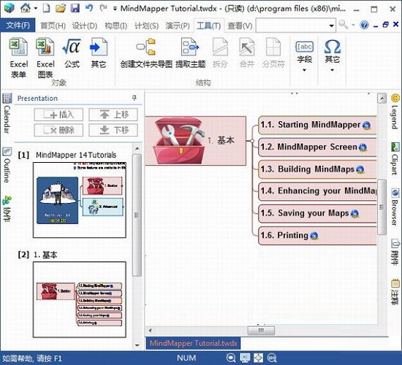Click the 插入 insert slide button
The image size is (402, 365).
58,115
